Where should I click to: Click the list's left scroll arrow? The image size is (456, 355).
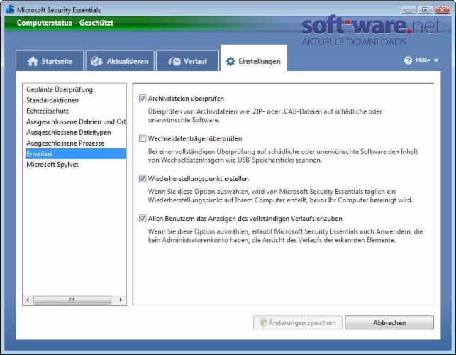click(28, 300)
